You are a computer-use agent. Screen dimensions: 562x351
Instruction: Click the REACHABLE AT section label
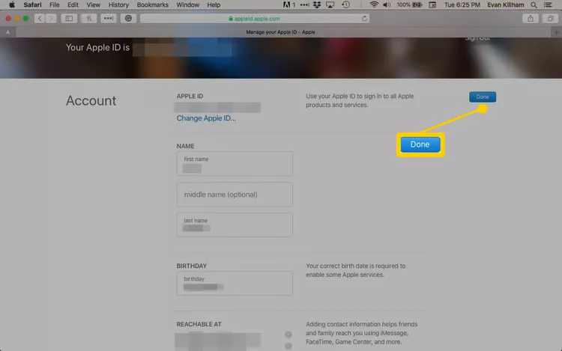pyautogui.click(x=199, y=324)
